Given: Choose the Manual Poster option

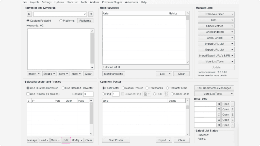Looking at the screenshot, I should click(x=123, y=88).
